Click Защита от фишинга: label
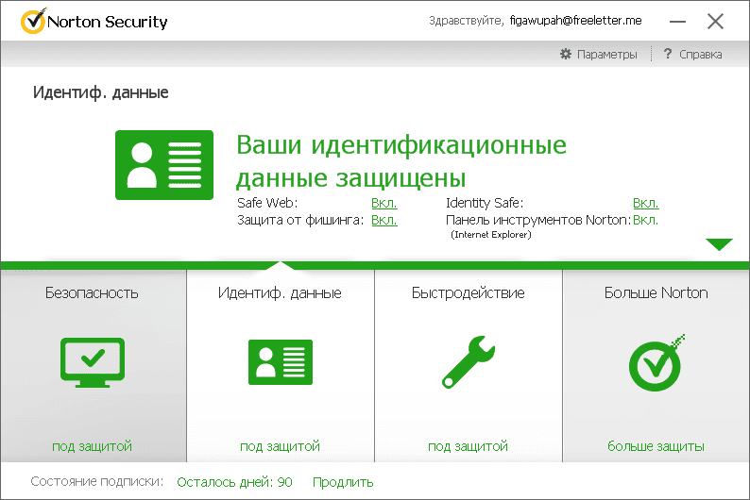The height and width of the screenshot is (500, 750). click(300, 220)
